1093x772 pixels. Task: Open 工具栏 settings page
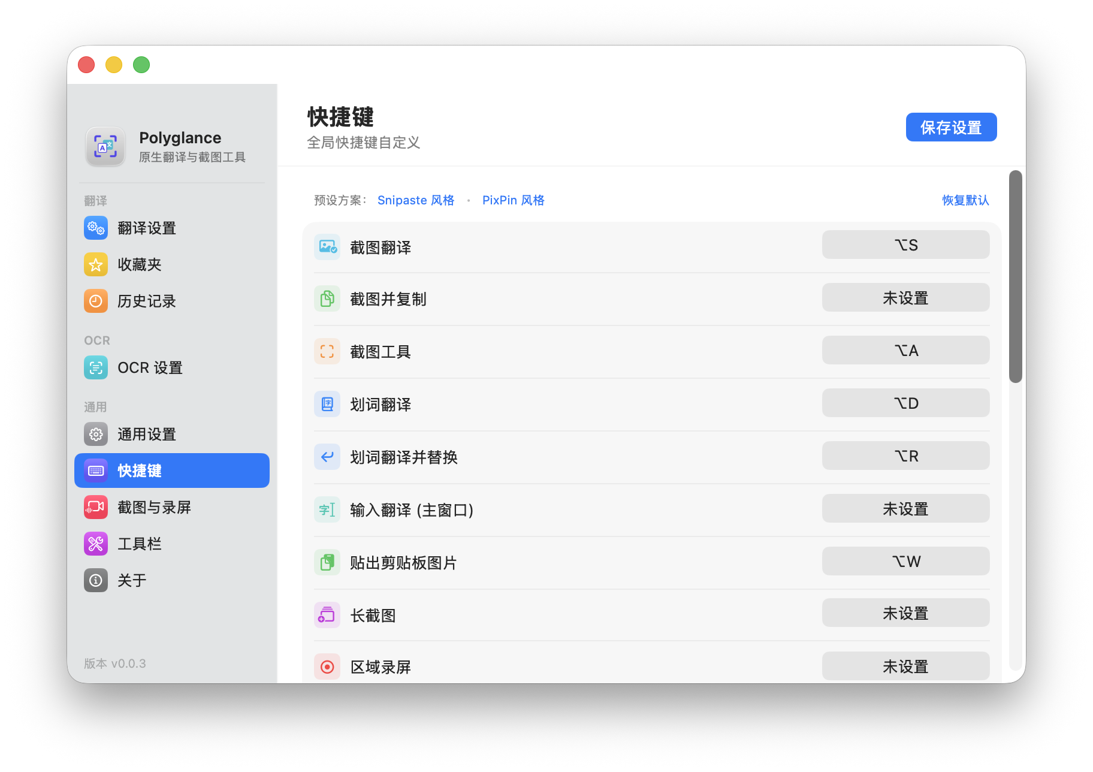click(172, 544)
